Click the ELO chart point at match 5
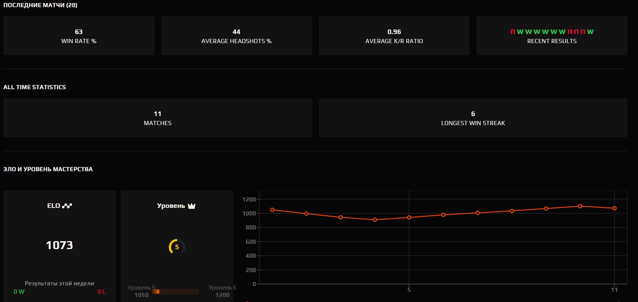The image size is (638, 302). (x=409, y=217)
